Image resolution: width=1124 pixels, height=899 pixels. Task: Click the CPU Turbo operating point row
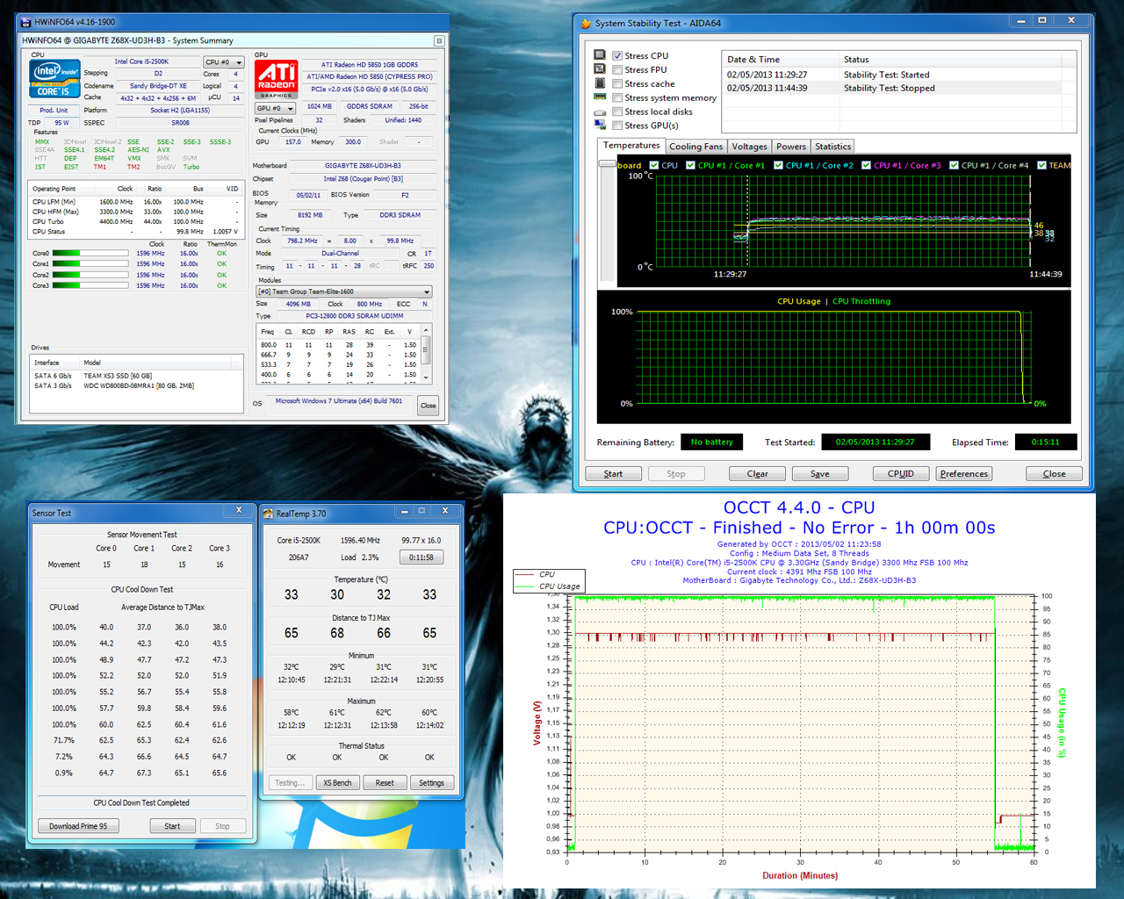(135, 222)
